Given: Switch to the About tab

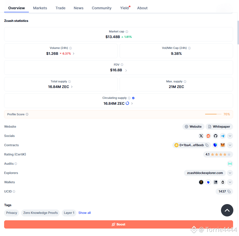Looking at the screenshot, I should pyautogui.click(x=142, y=8).
